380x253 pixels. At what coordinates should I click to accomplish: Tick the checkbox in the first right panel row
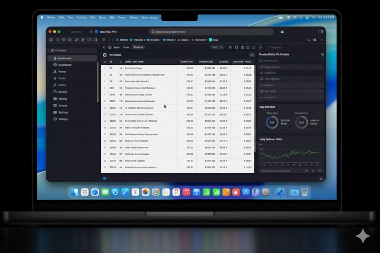[261, 61]
